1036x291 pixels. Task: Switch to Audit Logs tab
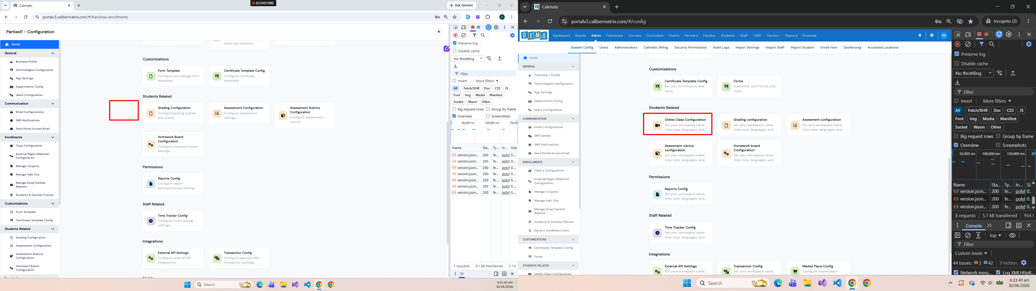pos(721,47)
